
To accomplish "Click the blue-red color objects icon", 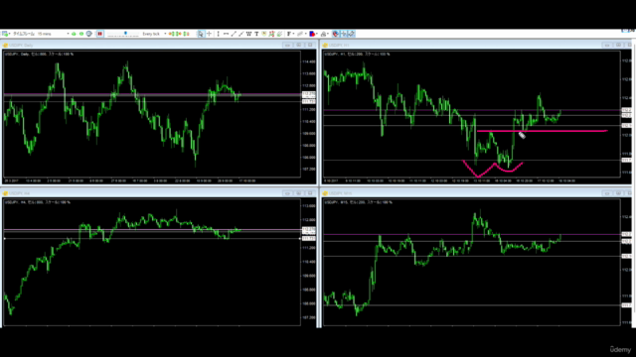I will (312, 34).
